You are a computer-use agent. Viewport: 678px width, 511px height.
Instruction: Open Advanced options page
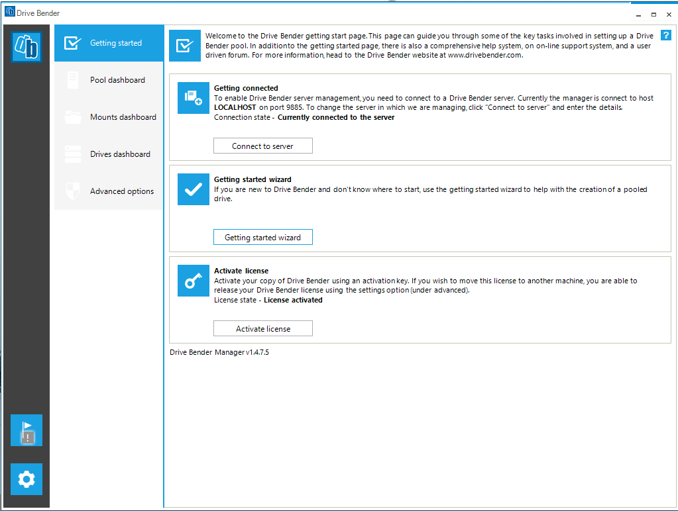coord(109,191)
